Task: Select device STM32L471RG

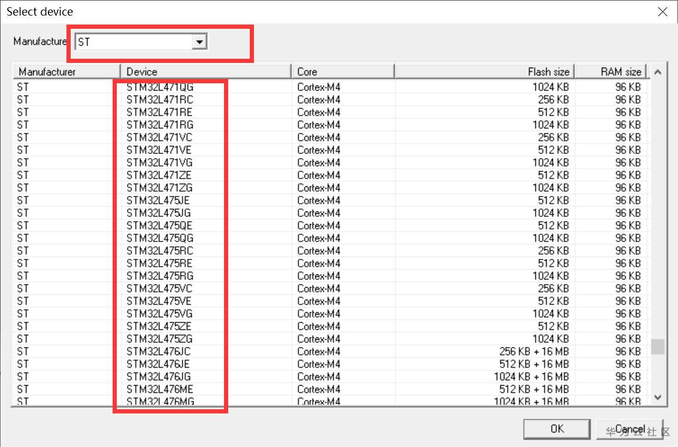Action: (x=160, y=125)
